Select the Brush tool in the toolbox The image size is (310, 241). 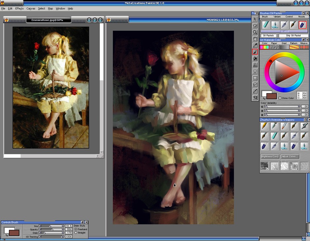255,52
